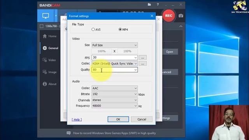Open the audio Bitrate dropdown
Viewport: 249px width, 140px height.
click(114, 94)
